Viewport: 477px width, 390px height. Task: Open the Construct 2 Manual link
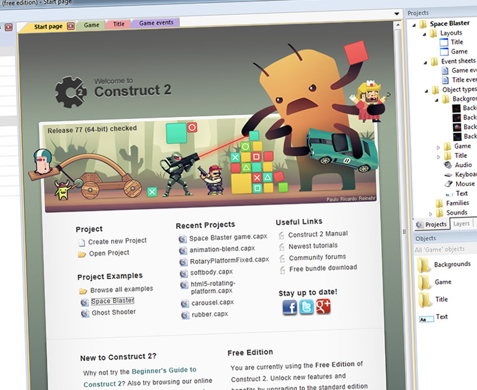pyautogui.click(x=318, y=234)
